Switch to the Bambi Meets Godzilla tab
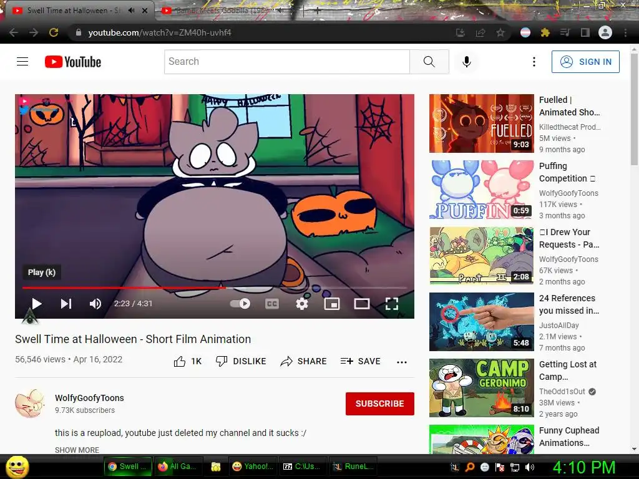639x479 pixels. pos(221,11)
